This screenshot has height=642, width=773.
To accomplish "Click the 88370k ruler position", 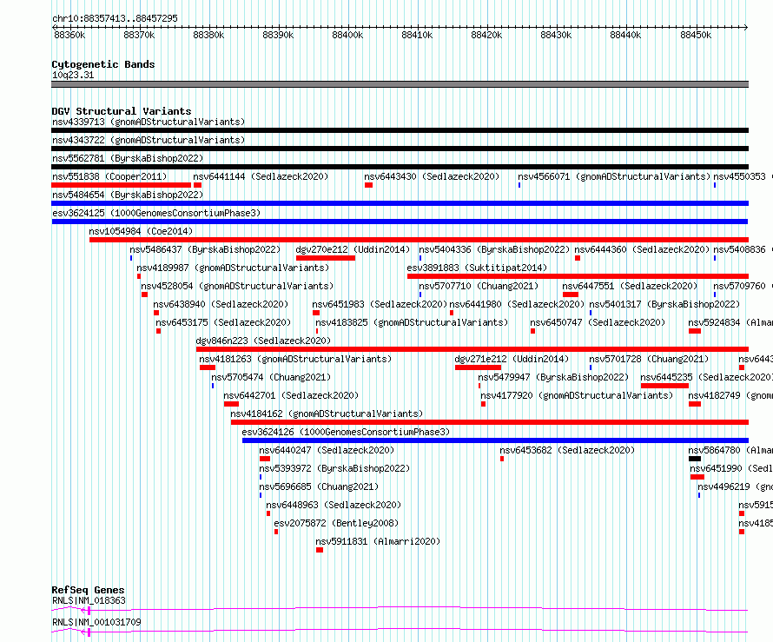I will tap(139, 35).
